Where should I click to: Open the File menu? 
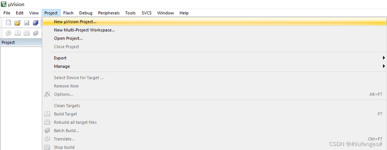(7, 13)
